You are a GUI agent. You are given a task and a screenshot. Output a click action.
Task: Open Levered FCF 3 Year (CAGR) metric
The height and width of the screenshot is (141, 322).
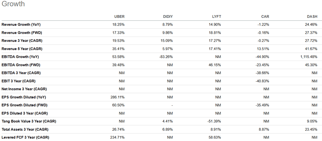[25, 137]
